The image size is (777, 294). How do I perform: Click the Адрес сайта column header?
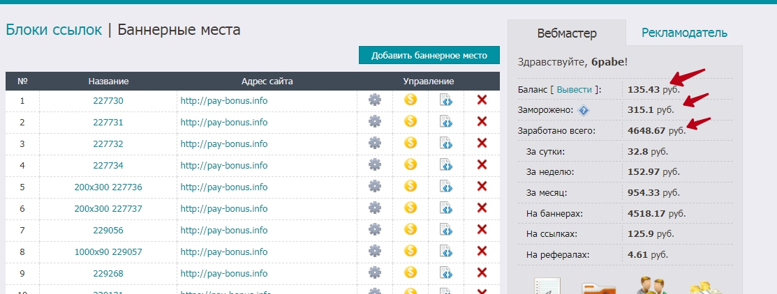point(267,81)
